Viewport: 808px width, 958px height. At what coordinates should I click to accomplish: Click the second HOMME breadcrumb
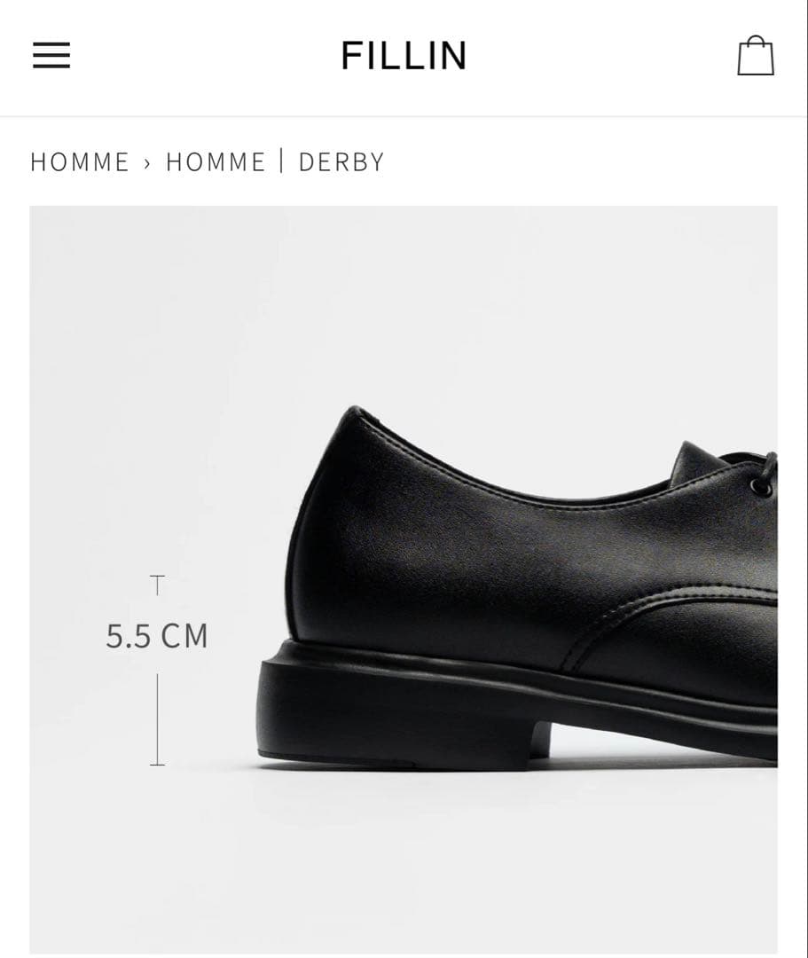pyautogui.click(x=216, y=162)
